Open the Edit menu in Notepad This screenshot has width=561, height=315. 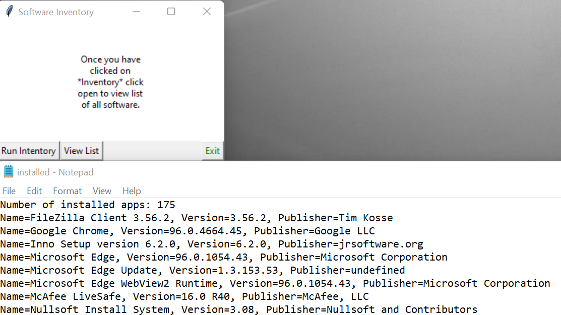pyautogui.click(x=34, y=191)
